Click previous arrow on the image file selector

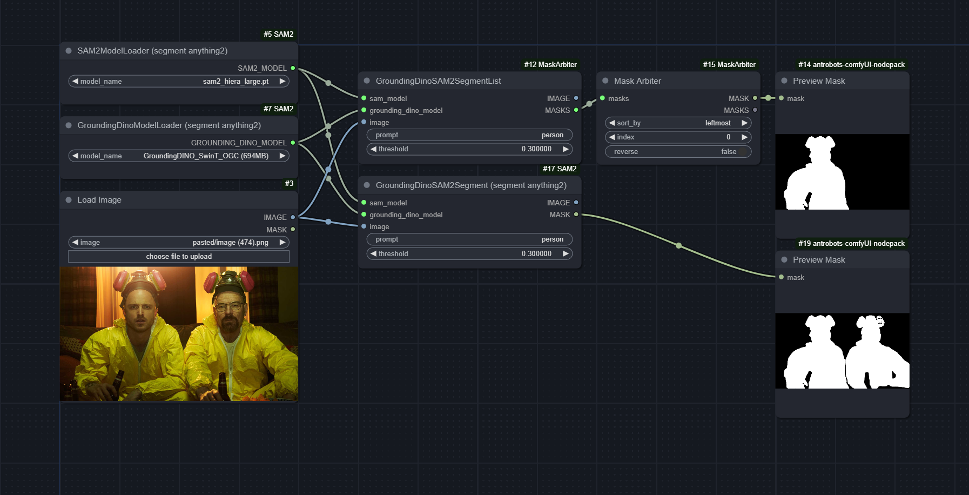pyautogui.click(x=76, y=242)
